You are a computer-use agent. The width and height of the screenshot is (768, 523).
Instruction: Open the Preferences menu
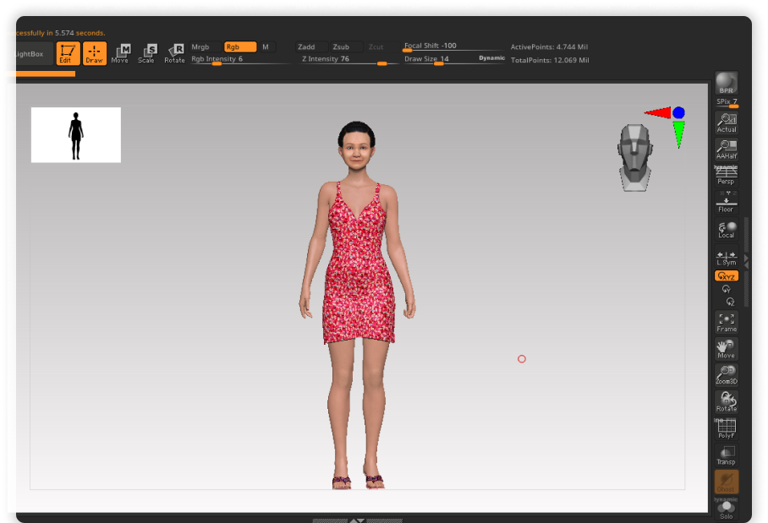pos(453,6)
